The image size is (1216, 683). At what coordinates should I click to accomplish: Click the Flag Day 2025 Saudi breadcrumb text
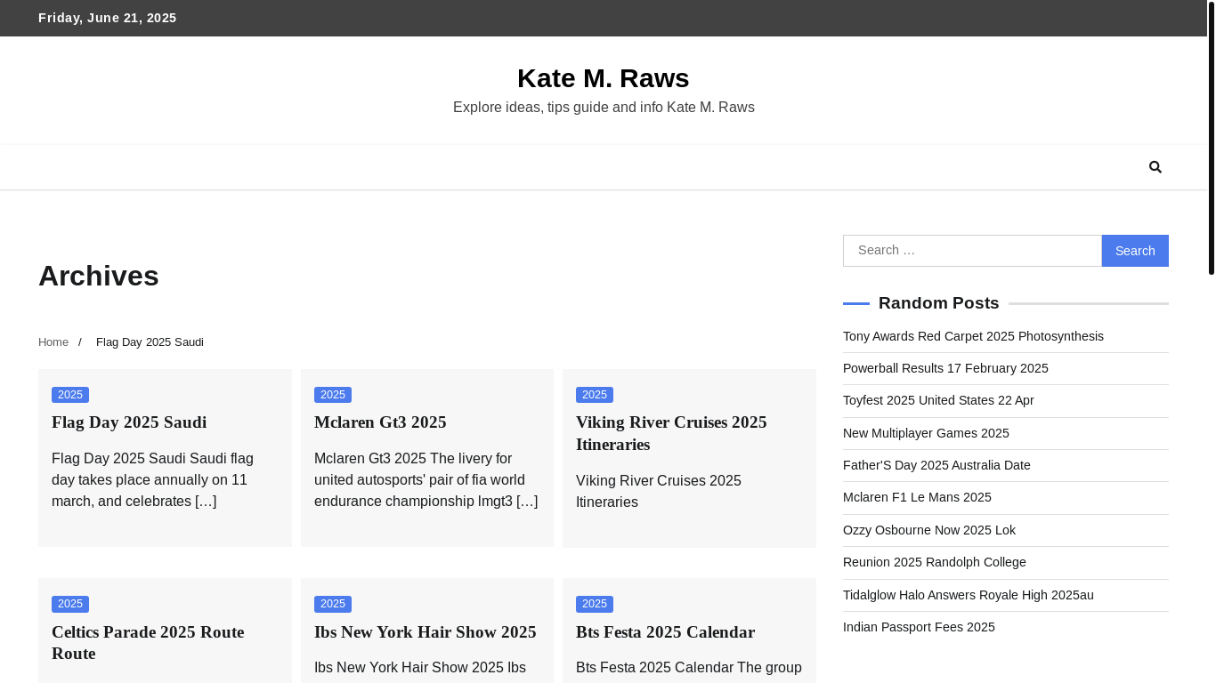click(150, 342)
